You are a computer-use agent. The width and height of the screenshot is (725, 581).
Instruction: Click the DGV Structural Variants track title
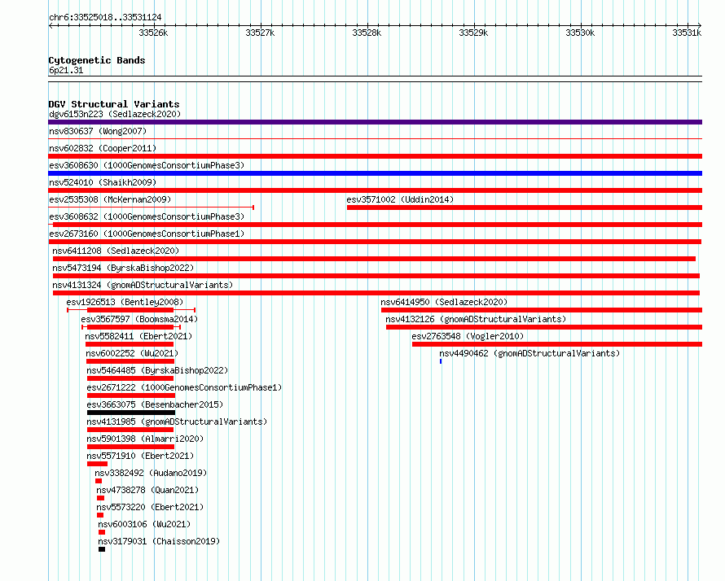[x=114, y=104]
